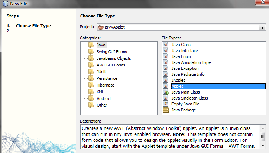
Task: Click the JUnit folder icon
Action: [x=91, y=72]
